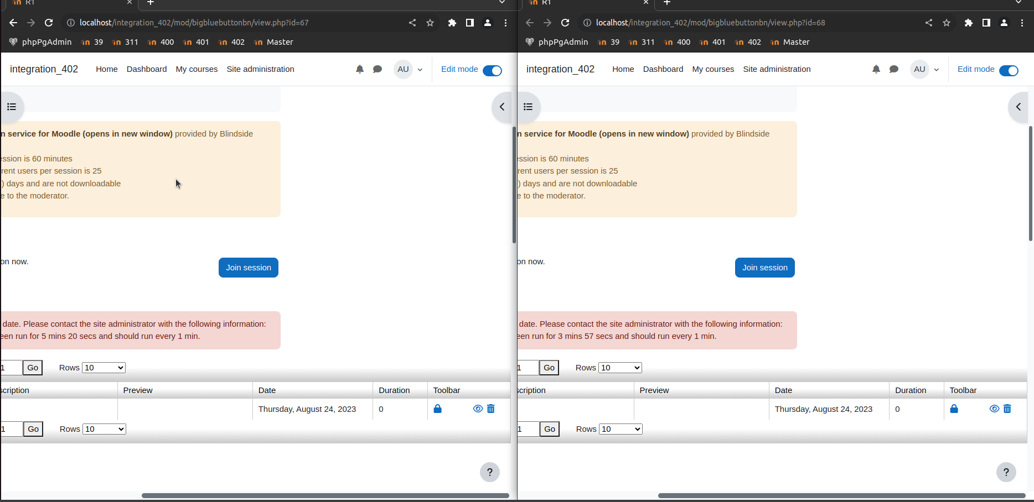Sort by Date column in left table

[x=267, y=390]
